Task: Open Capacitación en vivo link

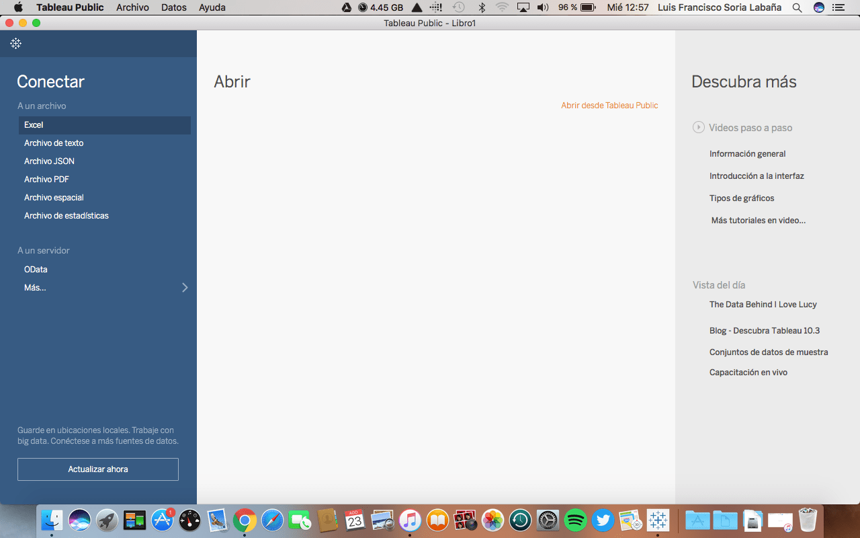Action: point(748,373)
